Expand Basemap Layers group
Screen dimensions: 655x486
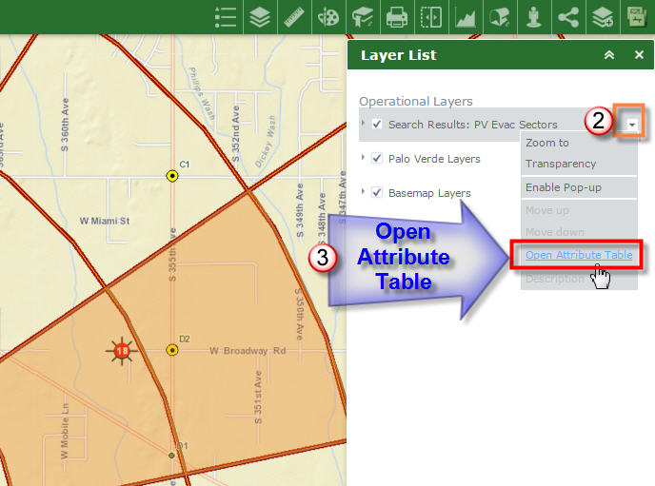click(363, 191)
